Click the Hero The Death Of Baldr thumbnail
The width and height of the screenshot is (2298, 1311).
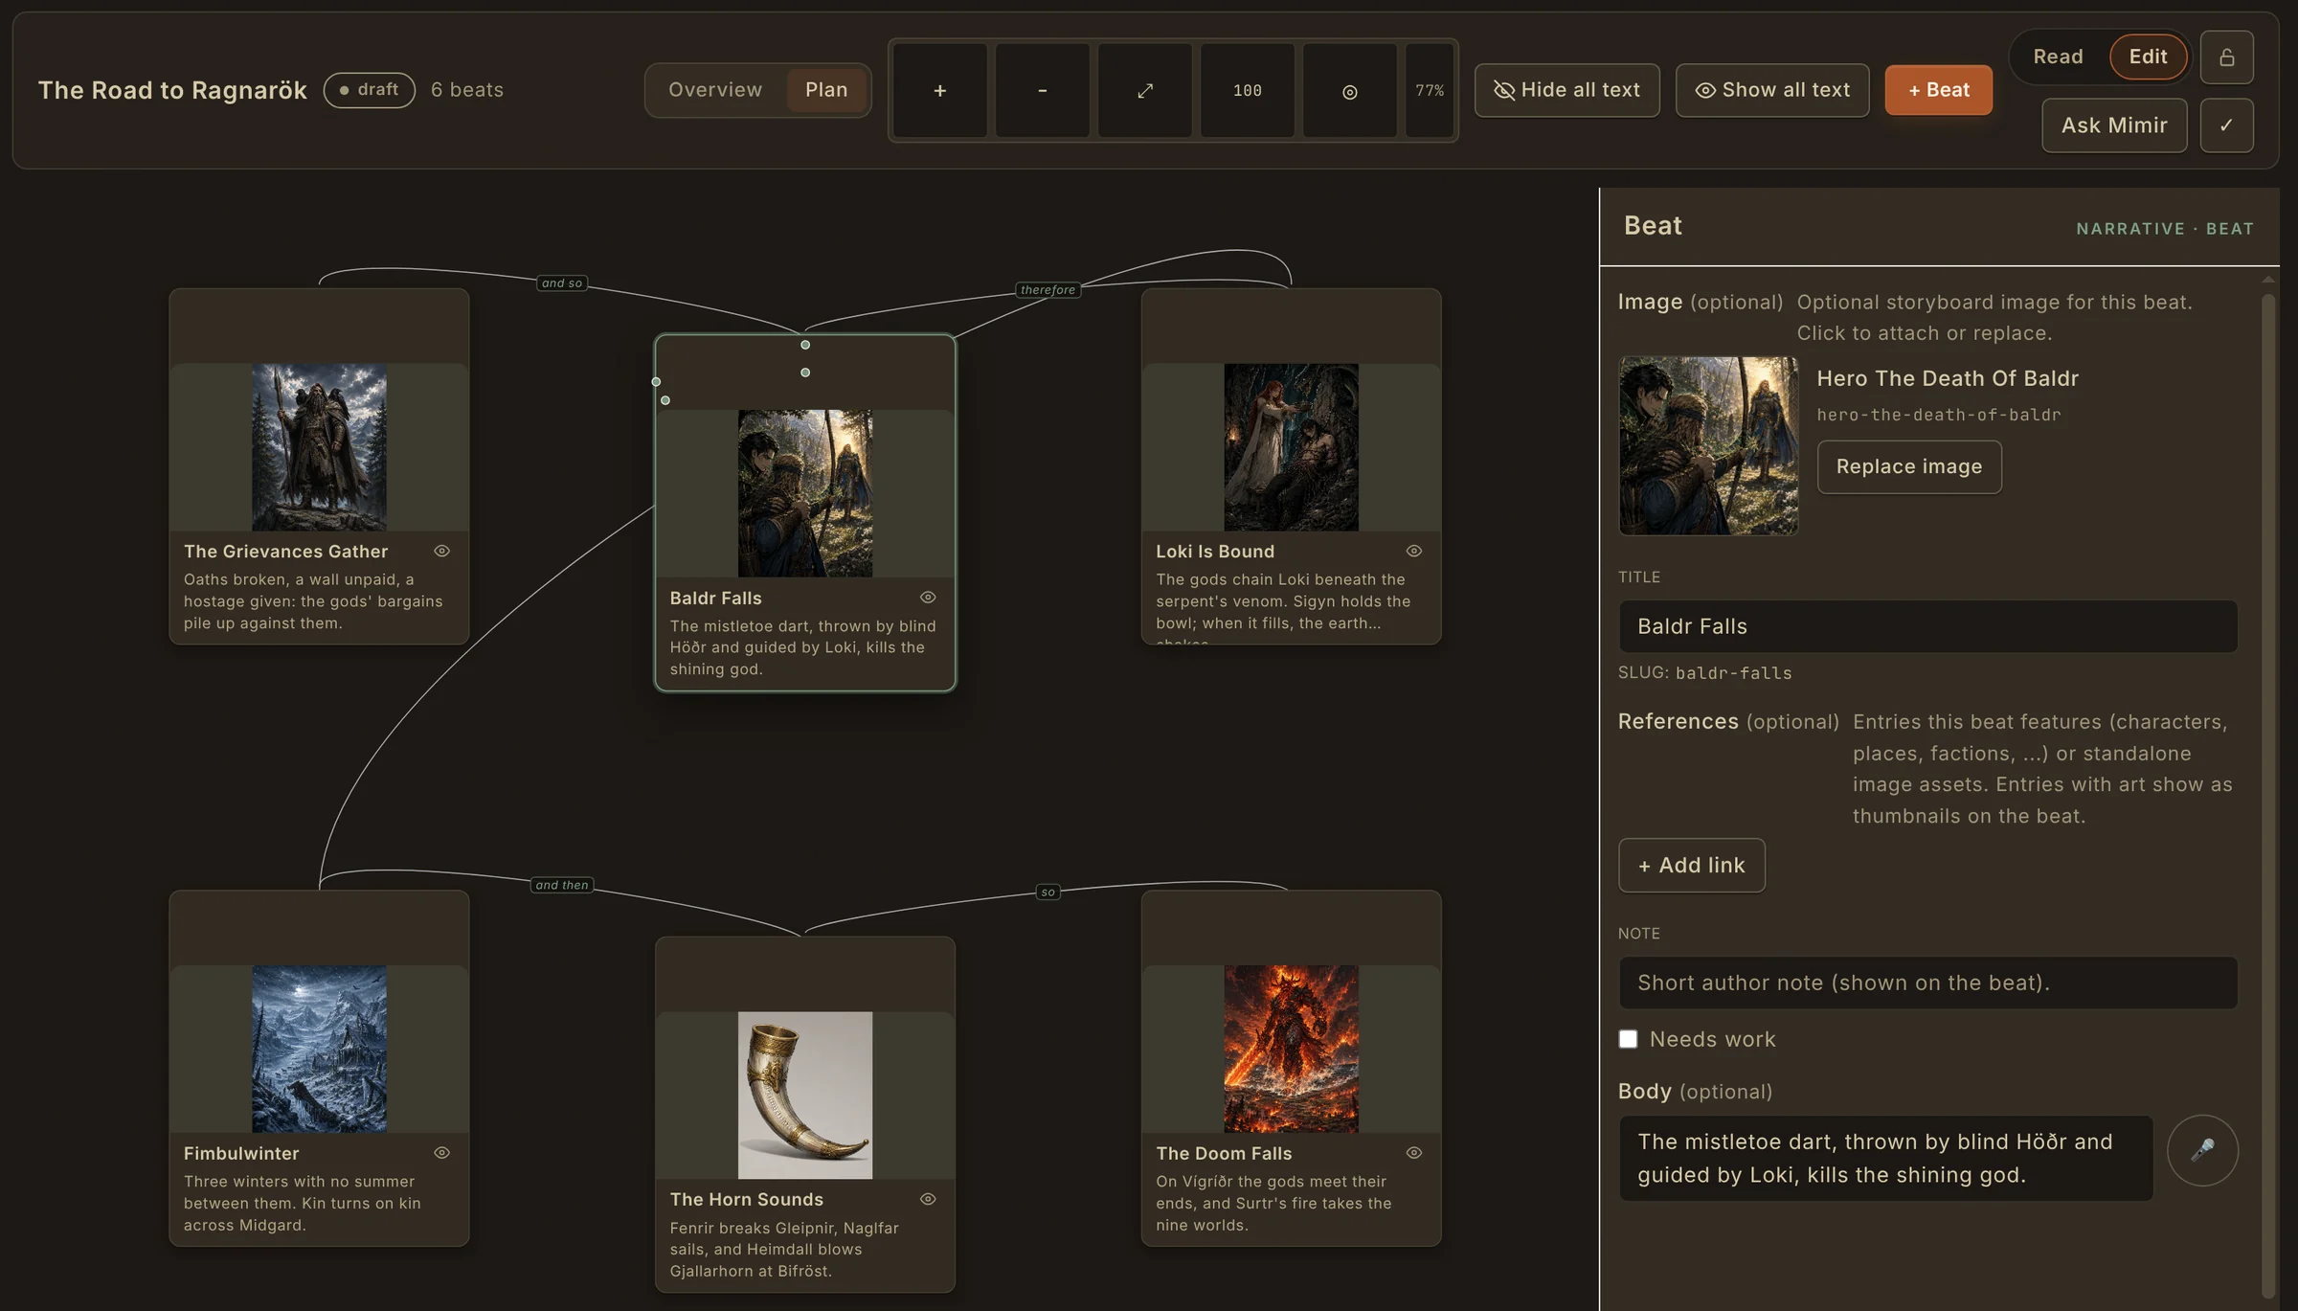click(x=1708, y=446)
